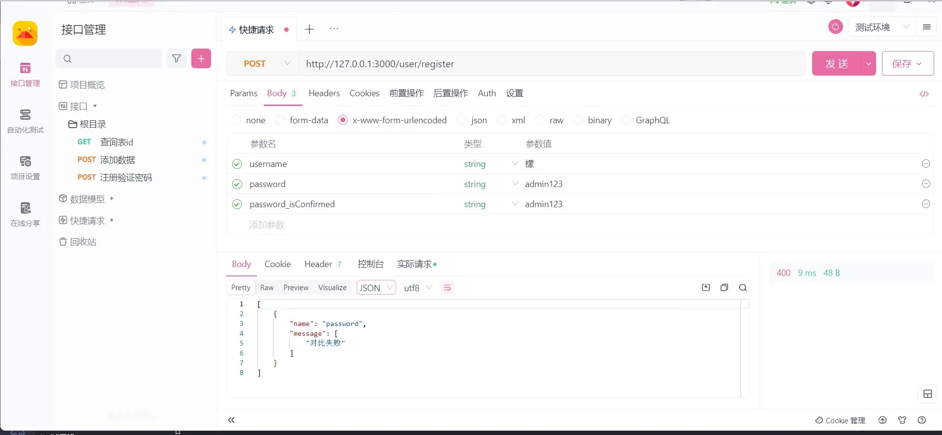Open the 测试环境 environment dropdown

[x=881, y=27]
